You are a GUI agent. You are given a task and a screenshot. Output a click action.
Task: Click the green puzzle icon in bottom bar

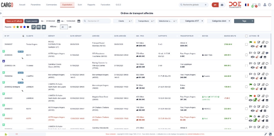[6, 134]
